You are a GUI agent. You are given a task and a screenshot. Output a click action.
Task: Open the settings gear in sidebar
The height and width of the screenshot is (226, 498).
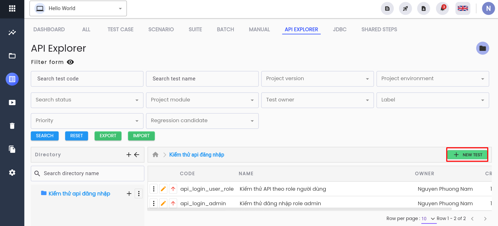(x=12, y=173)
